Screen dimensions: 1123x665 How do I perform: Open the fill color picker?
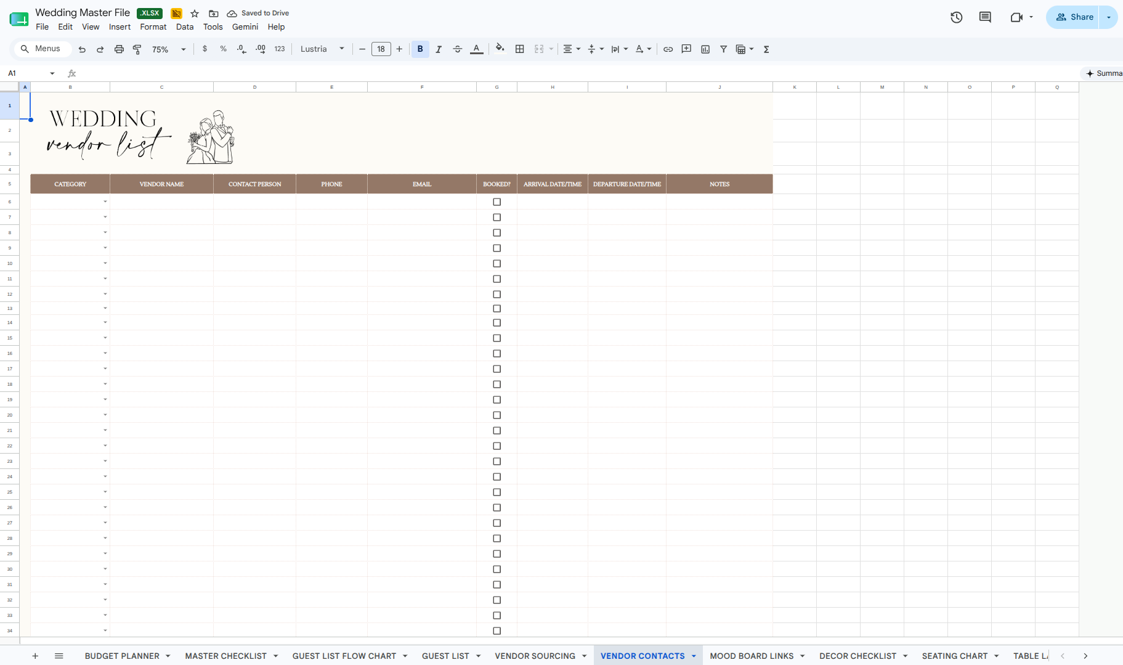(500, 49)
